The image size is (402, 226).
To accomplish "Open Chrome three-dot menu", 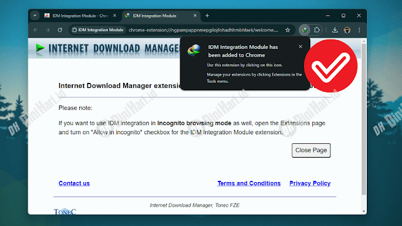I will pos(359,30).
